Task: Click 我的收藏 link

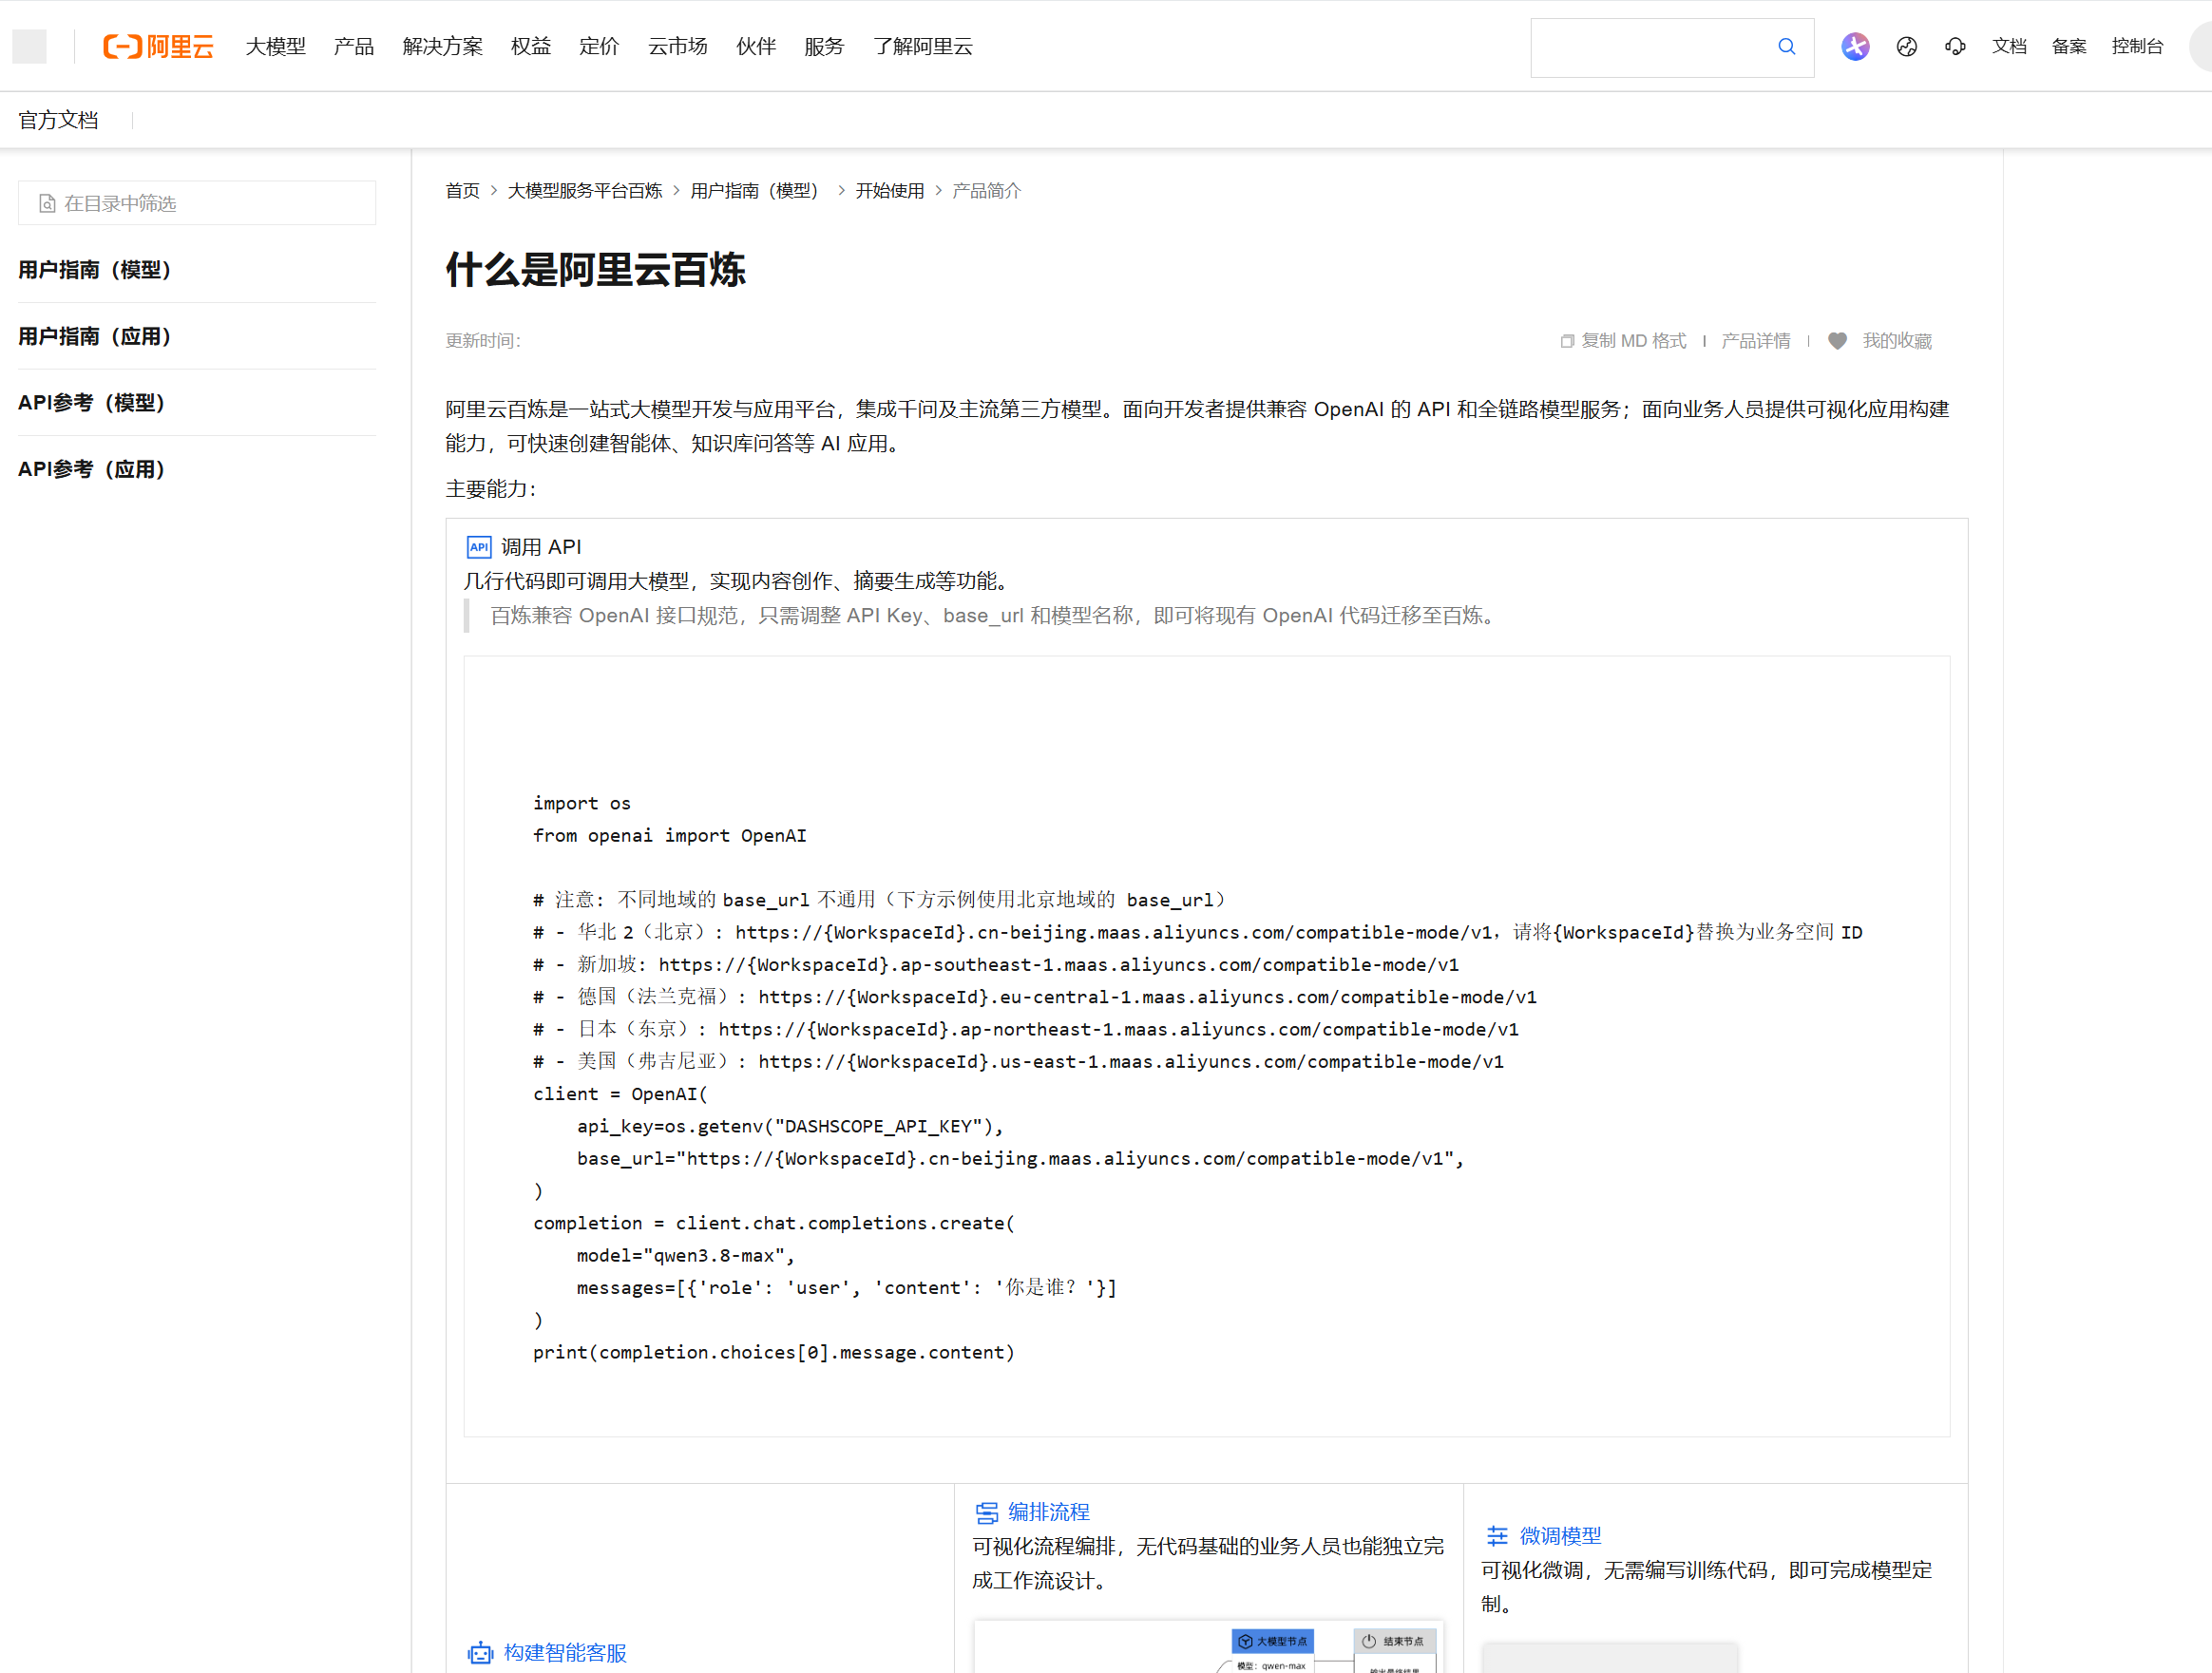Action: click(1897, 341)
